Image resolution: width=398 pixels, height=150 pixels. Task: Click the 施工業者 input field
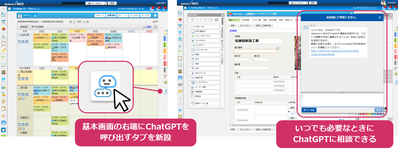pos(255,51)
